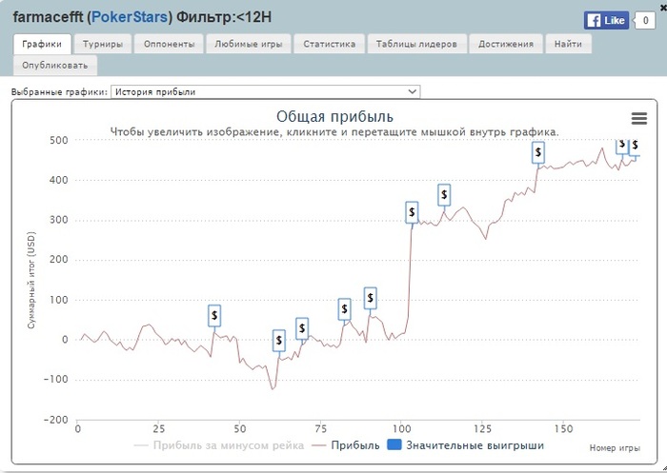
Task: Click the 100 tick on the X-axis
Action: [401, 428]
